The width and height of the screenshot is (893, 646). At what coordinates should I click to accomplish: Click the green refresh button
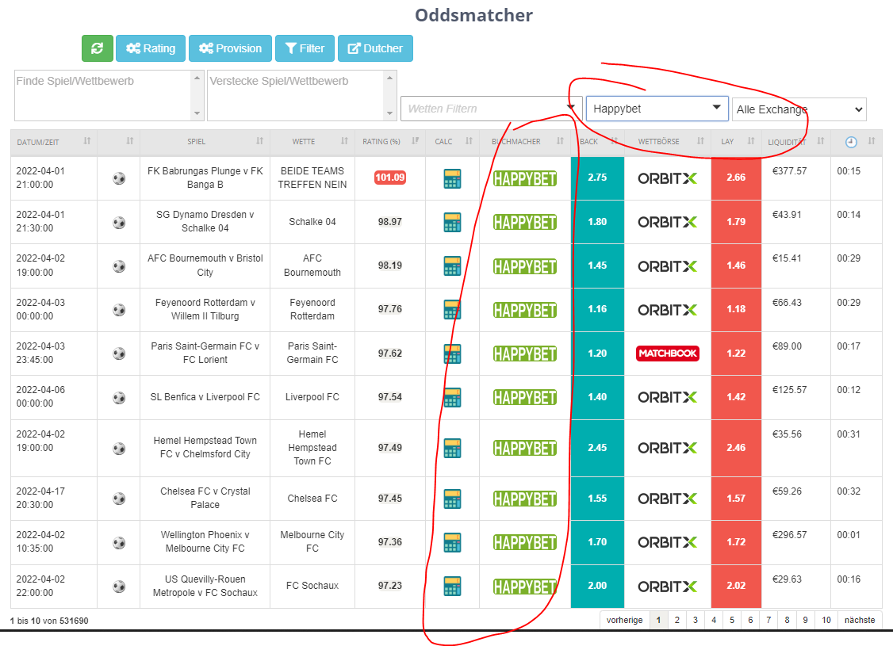point(98,48)
